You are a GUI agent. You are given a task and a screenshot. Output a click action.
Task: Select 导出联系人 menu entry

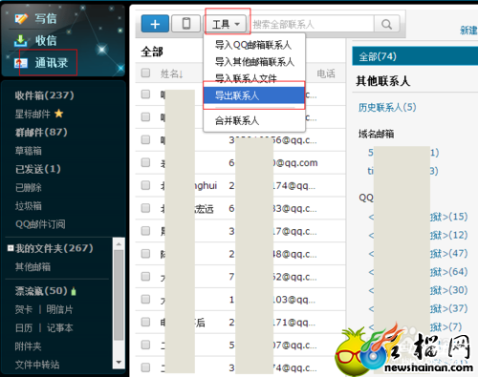(x=254, y=95)
